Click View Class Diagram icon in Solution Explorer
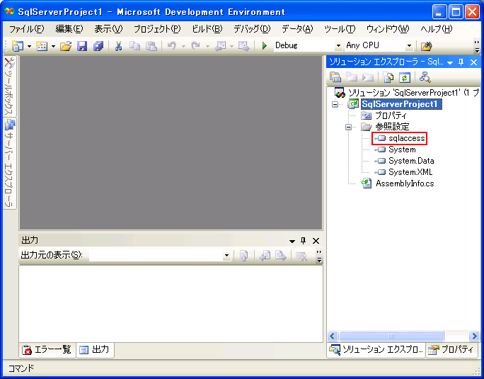 [425, 77]
